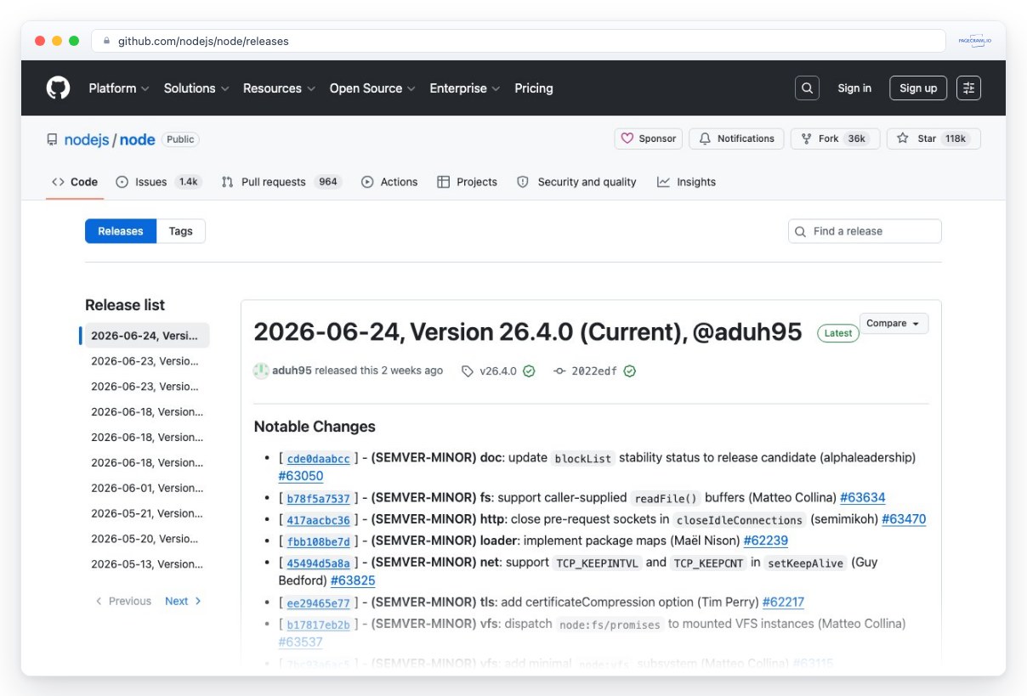Go to Next page of release list
1027x696 pixels.
183,601
